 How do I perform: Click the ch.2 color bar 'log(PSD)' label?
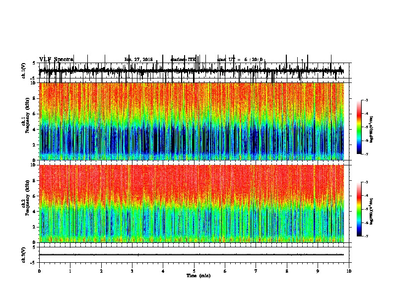click(372, 212)
